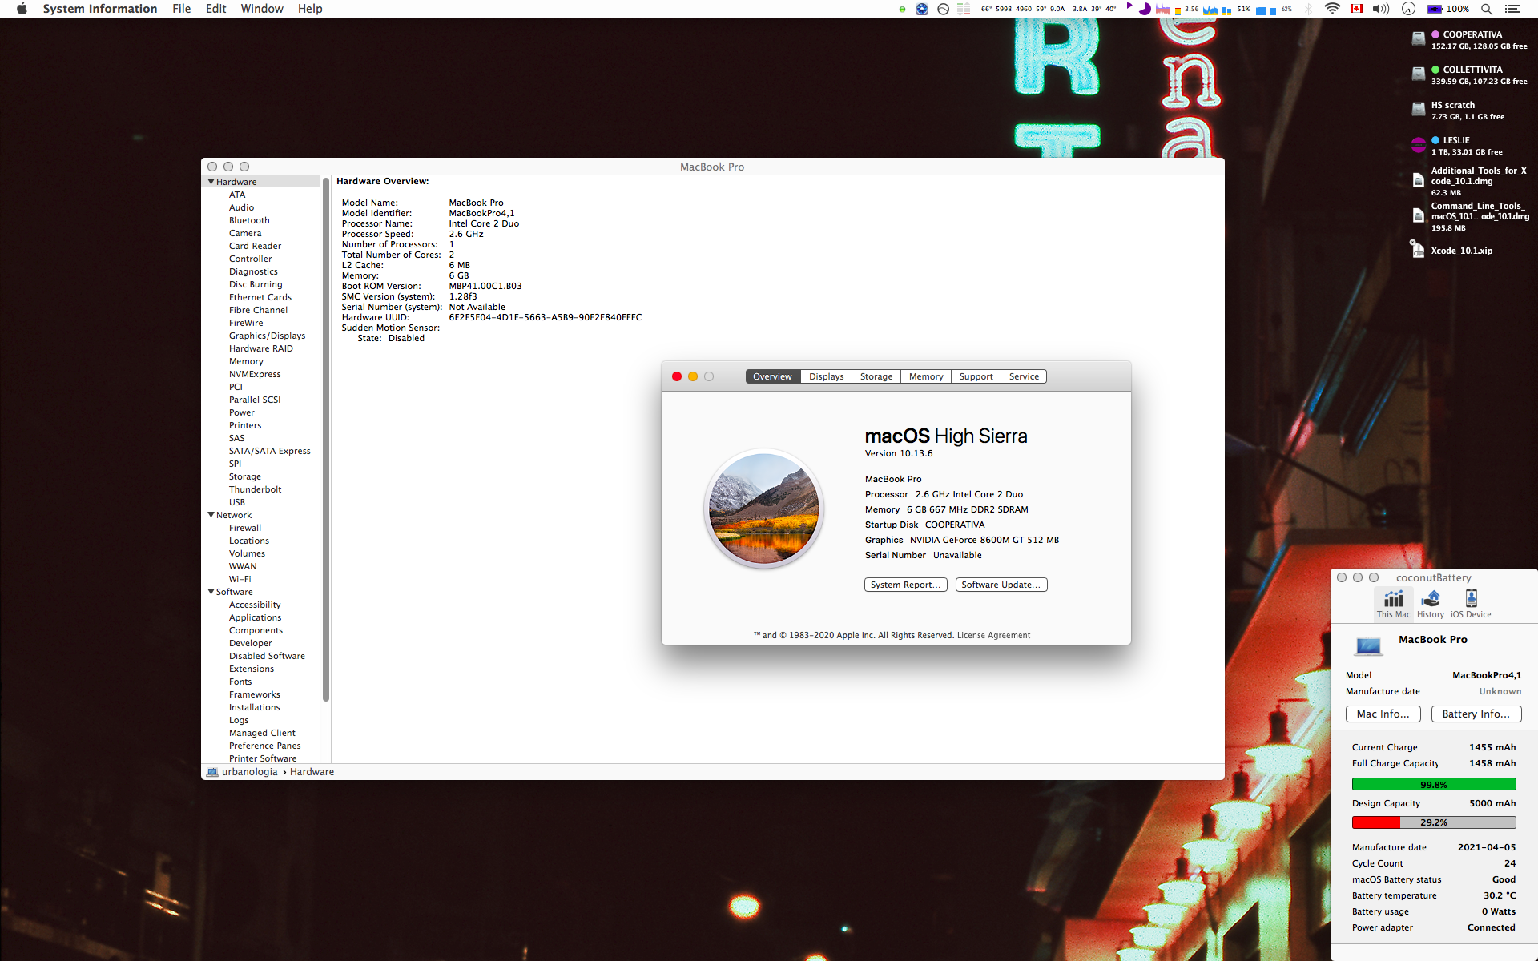The image size is (1538, 961).
Task: Select Graphics/Displays in the sidebar
Action: (267, 336)
